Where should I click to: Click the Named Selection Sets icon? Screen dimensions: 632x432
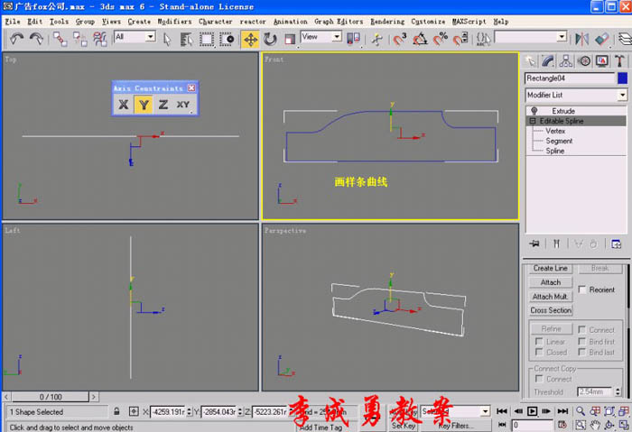483,39
